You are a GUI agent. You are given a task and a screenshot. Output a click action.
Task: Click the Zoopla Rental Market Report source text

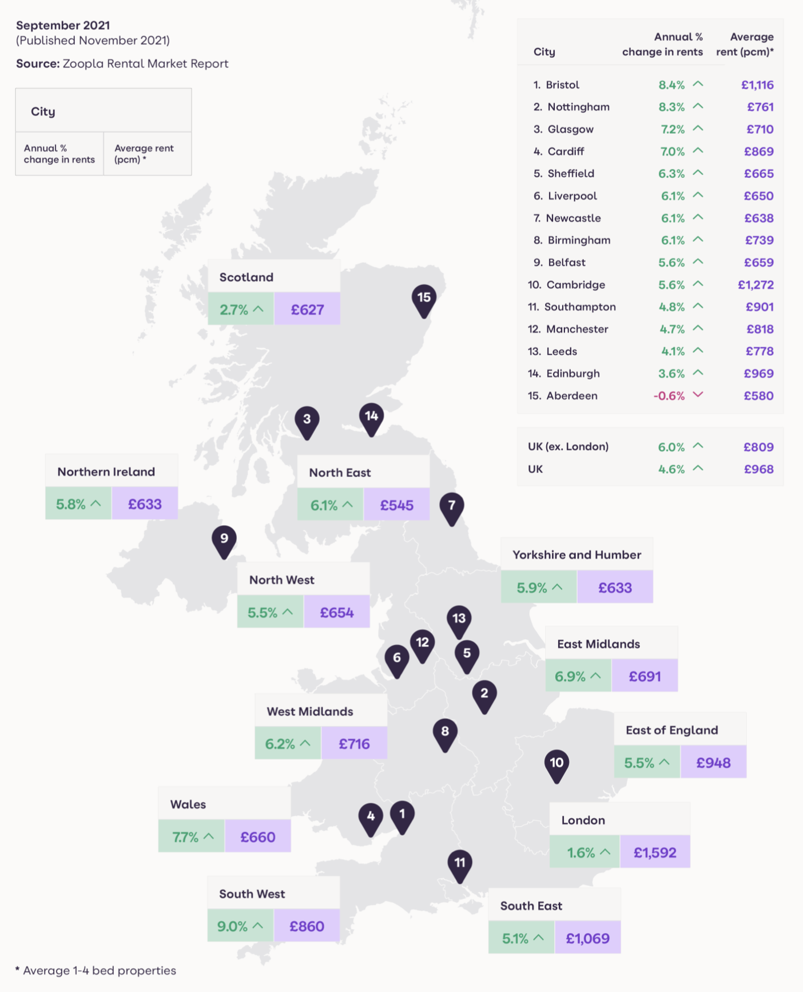pos(145,64)
